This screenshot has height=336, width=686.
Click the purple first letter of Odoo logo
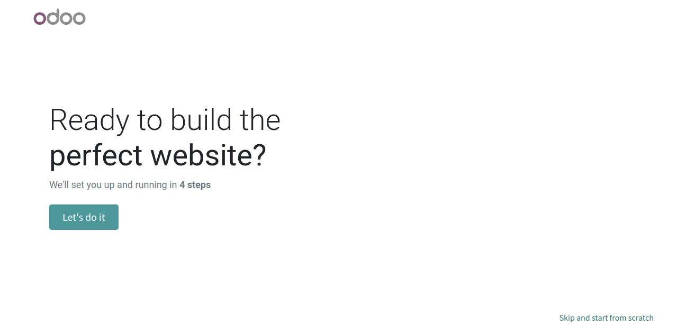click(40, 18)
